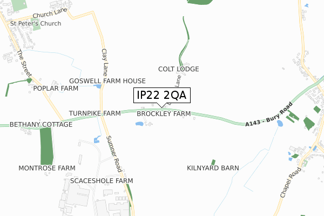This screenshot has width=324, height=216.
Task: Click The Street road label
Action: pyautogui.click(x=24, y=64)
